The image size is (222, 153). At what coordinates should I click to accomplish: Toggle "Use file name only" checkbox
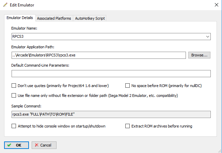[14, 96]
